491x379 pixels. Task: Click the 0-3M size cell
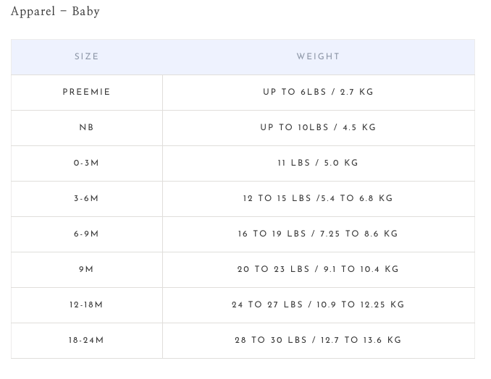pyautogui.click(x=86, y=163)
